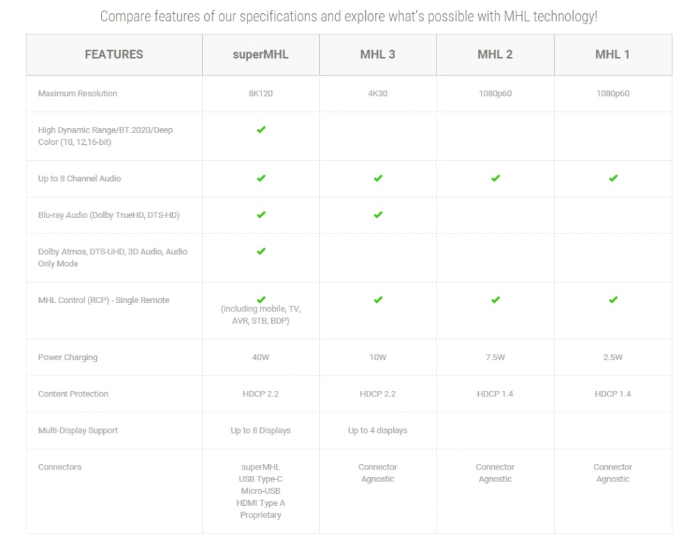The image size is (697, 549).
Task: Select the MHL 1 column header
Action: 613,54
